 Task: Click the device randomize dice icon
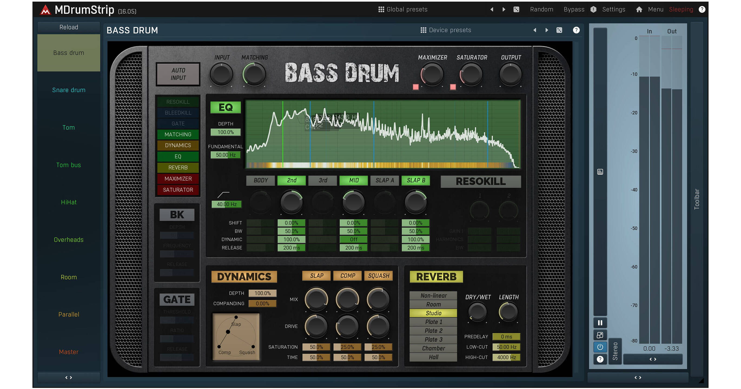559,30
